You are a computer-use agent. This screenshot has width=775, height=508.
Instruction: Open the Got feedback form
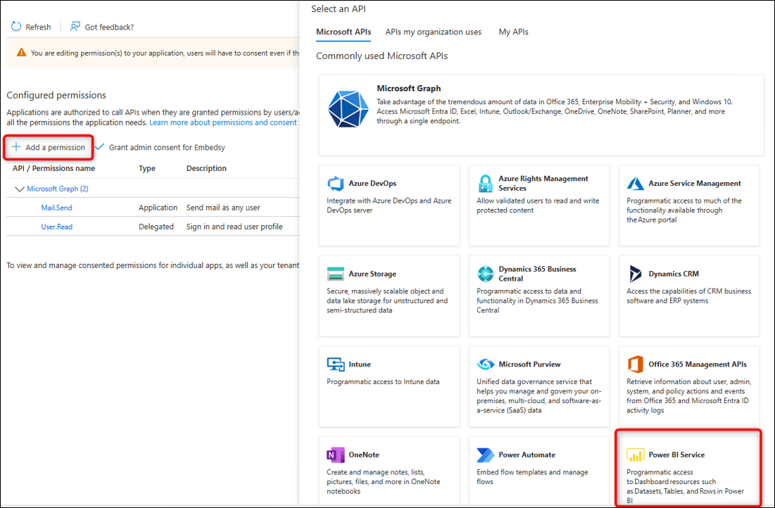(x=101, y=26)
